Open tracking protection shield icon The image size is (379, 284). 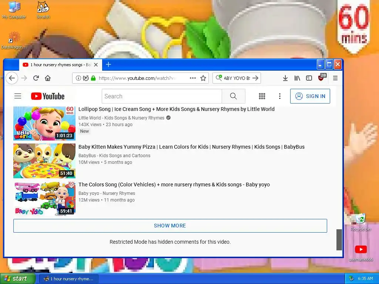[x=85, y=78]
